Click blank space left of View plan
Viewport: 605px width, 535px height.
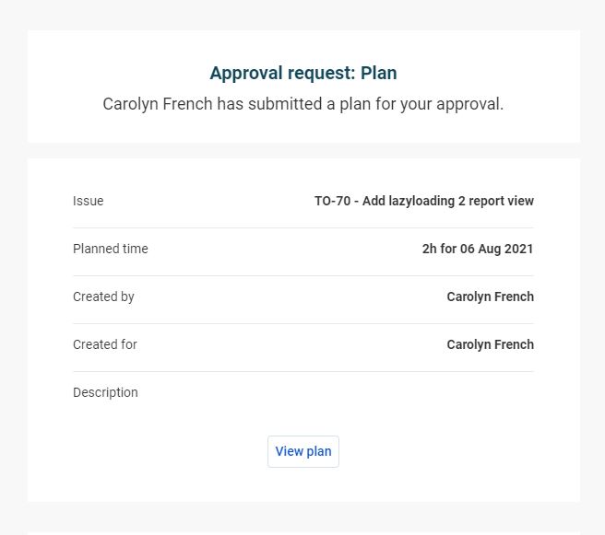coord(166,451)
